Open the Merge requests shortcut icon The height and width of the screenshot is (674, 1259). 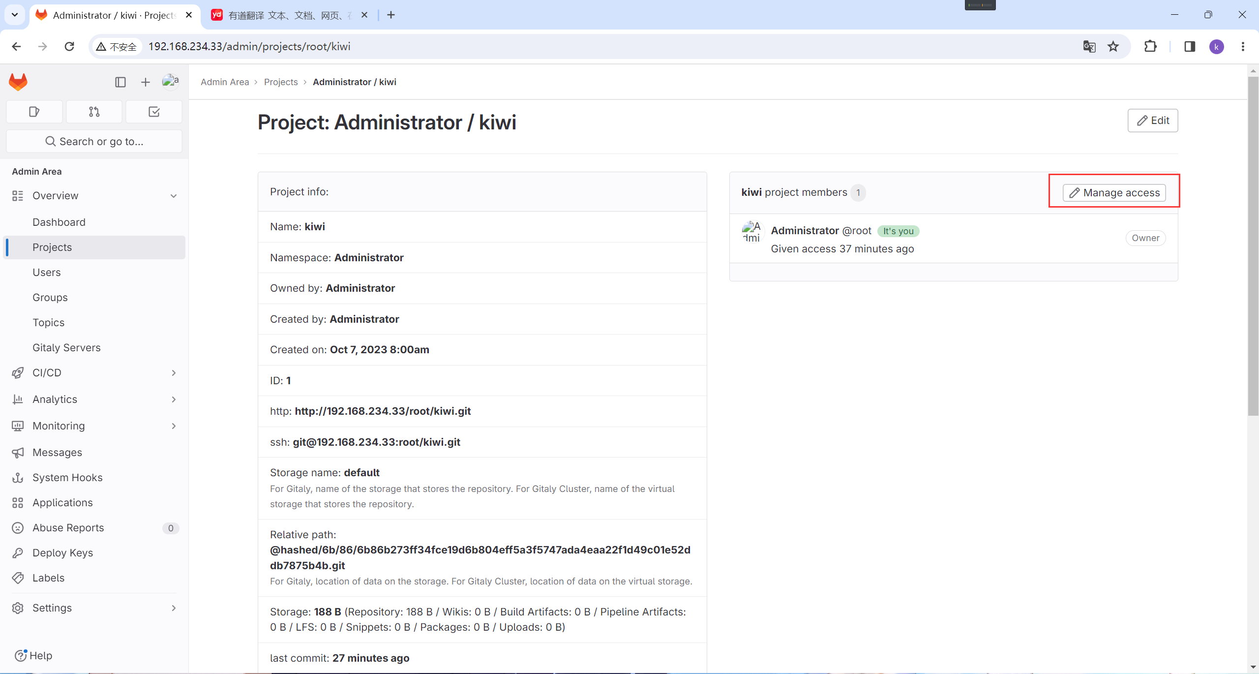coord(94,112)
